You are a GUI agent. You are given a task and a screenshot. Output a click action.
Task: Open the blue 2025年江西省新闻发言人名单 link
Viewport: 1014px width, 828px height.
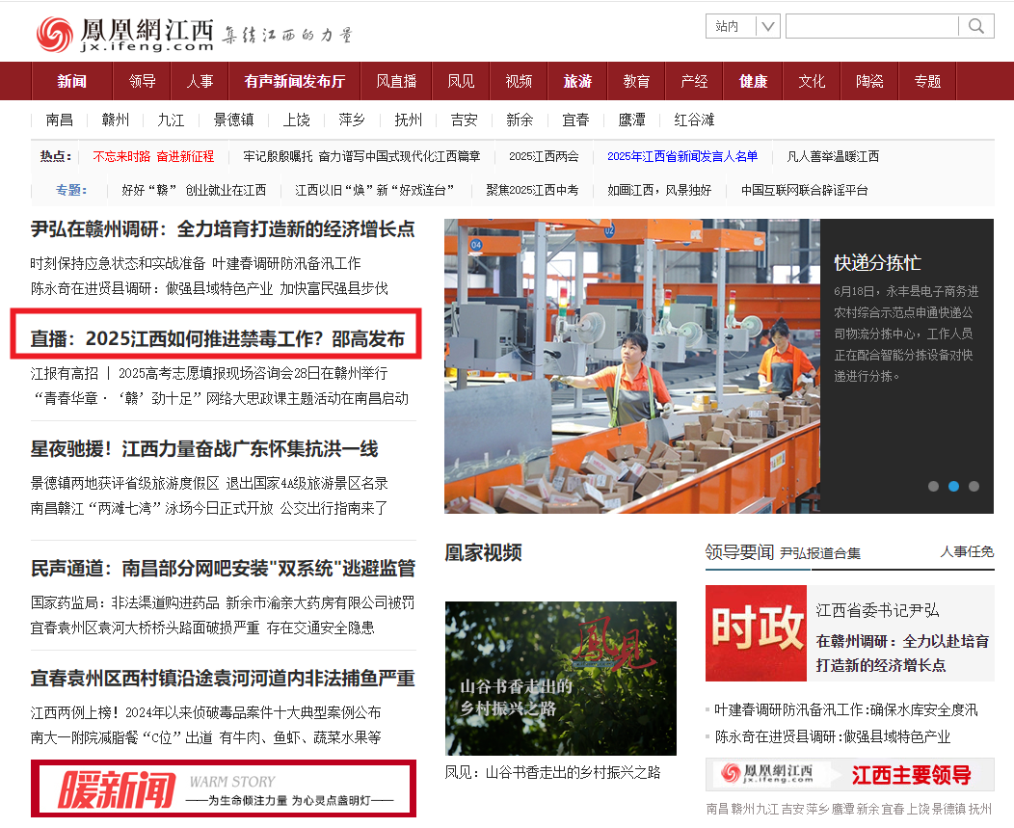682,156
